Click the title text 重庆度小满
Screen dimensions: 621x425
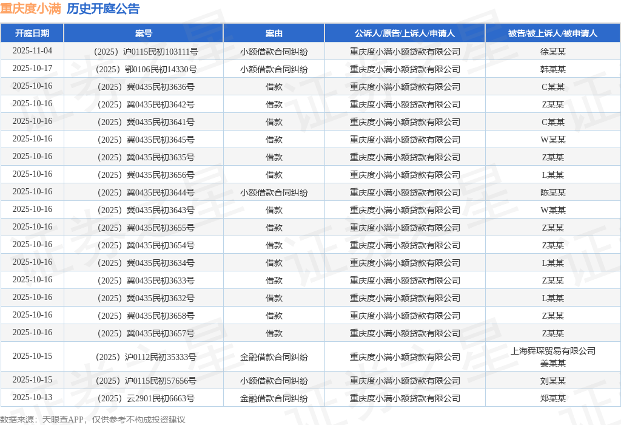pyautogui.click(x=30, y=8)
